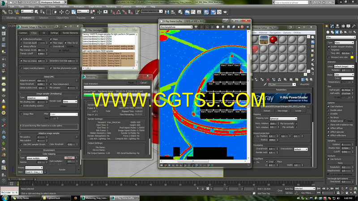
Task: Select the Rotate transform tool
Action: (68, 12)
